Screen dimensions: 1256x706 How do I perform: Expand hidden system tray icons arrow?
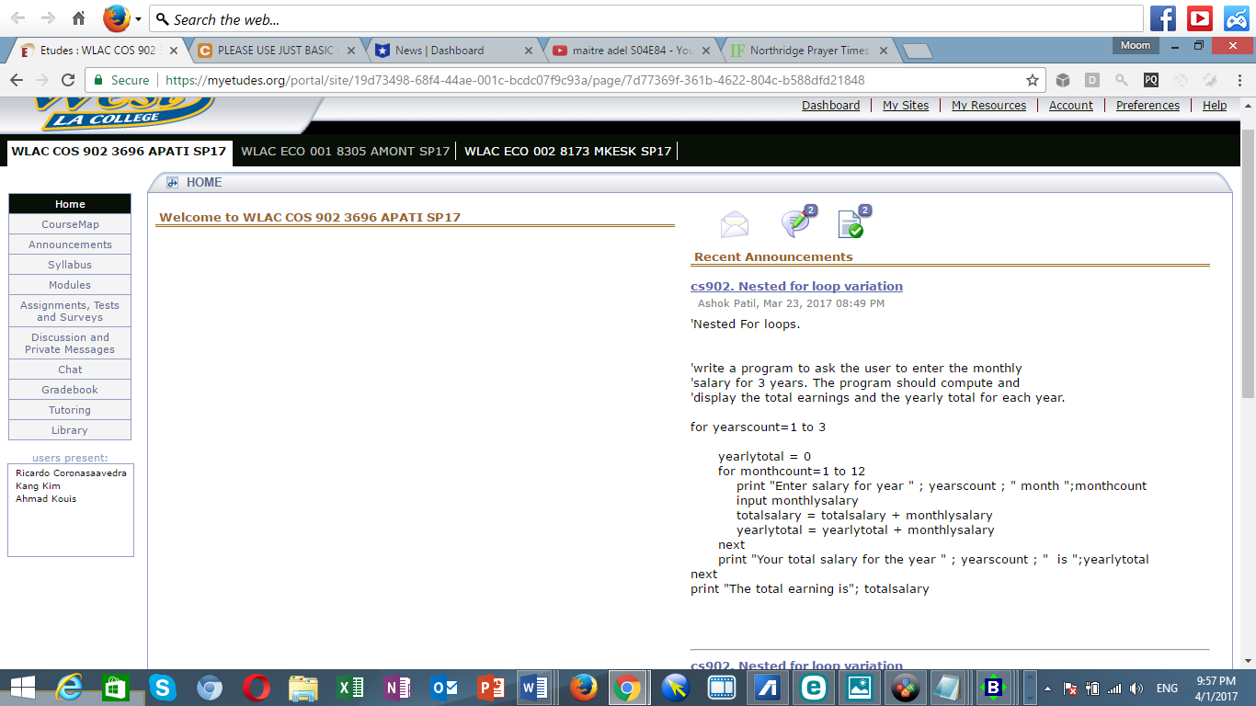[1049, 688]
